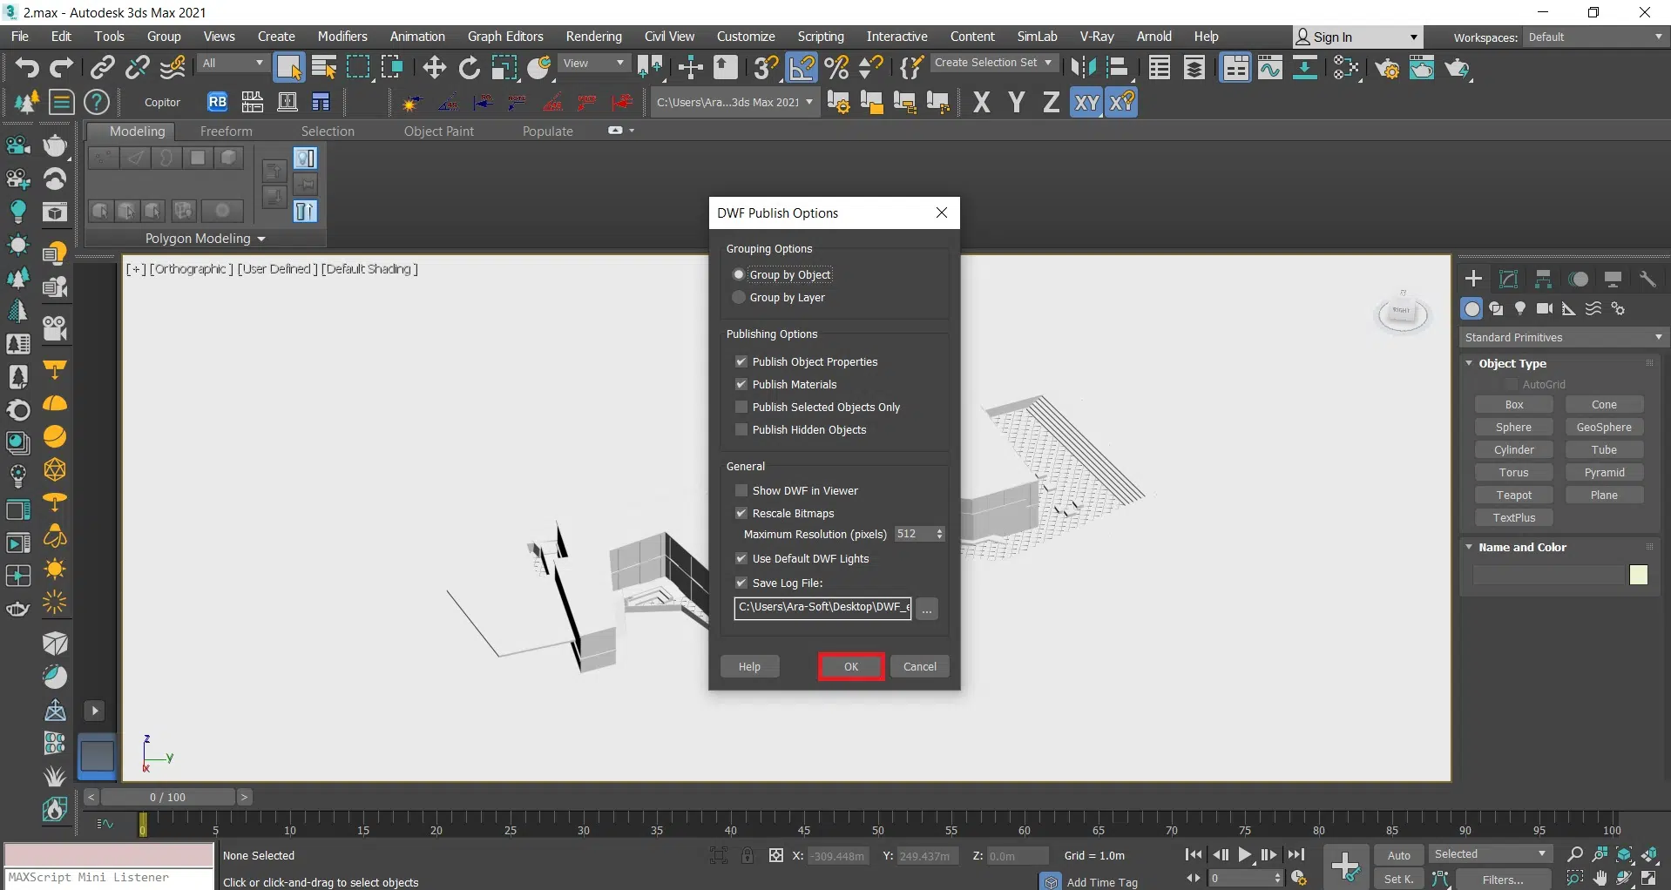Click the Mirror tool icon
This screenshot has width=1671, height=890.
coord(1083,67)
